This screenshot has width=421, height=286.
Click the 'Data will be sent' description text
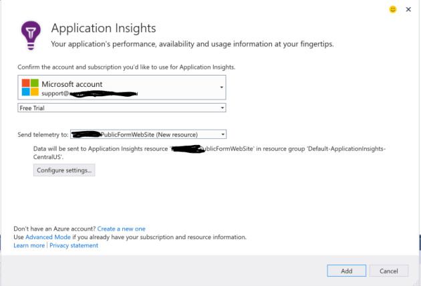click(209, 153)
